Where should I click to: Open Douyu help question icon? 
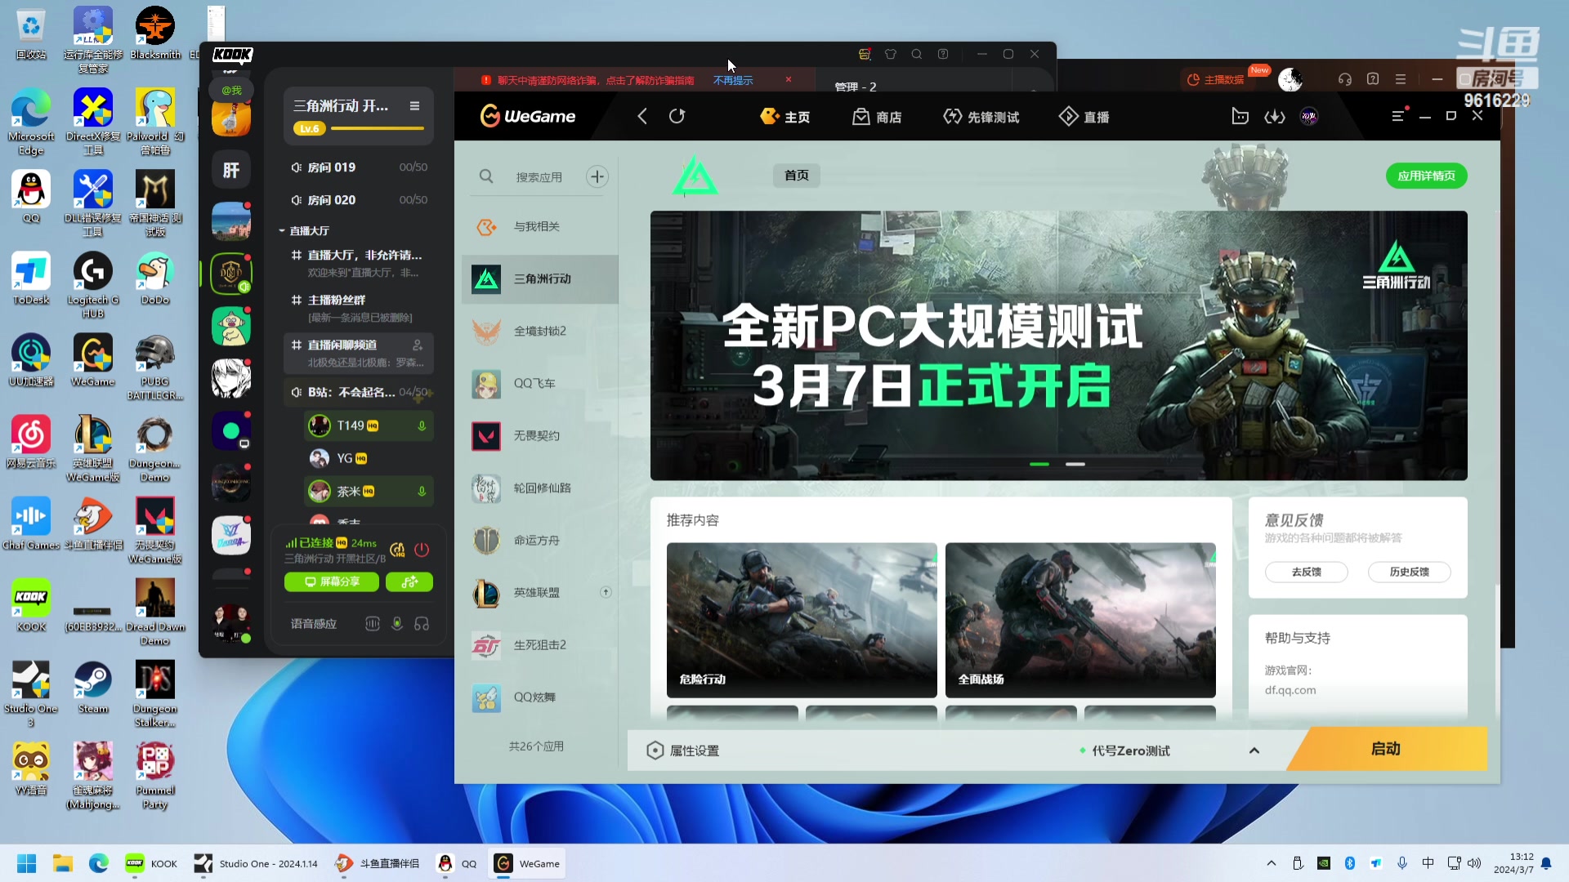click(x=1373, y=79)
